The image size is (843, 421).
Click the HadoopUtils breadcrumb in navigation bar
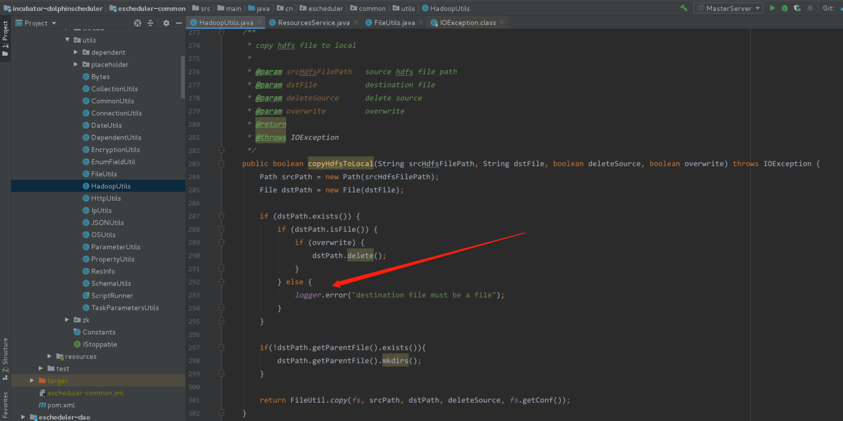pyautogui.click(x=446, y=8)
